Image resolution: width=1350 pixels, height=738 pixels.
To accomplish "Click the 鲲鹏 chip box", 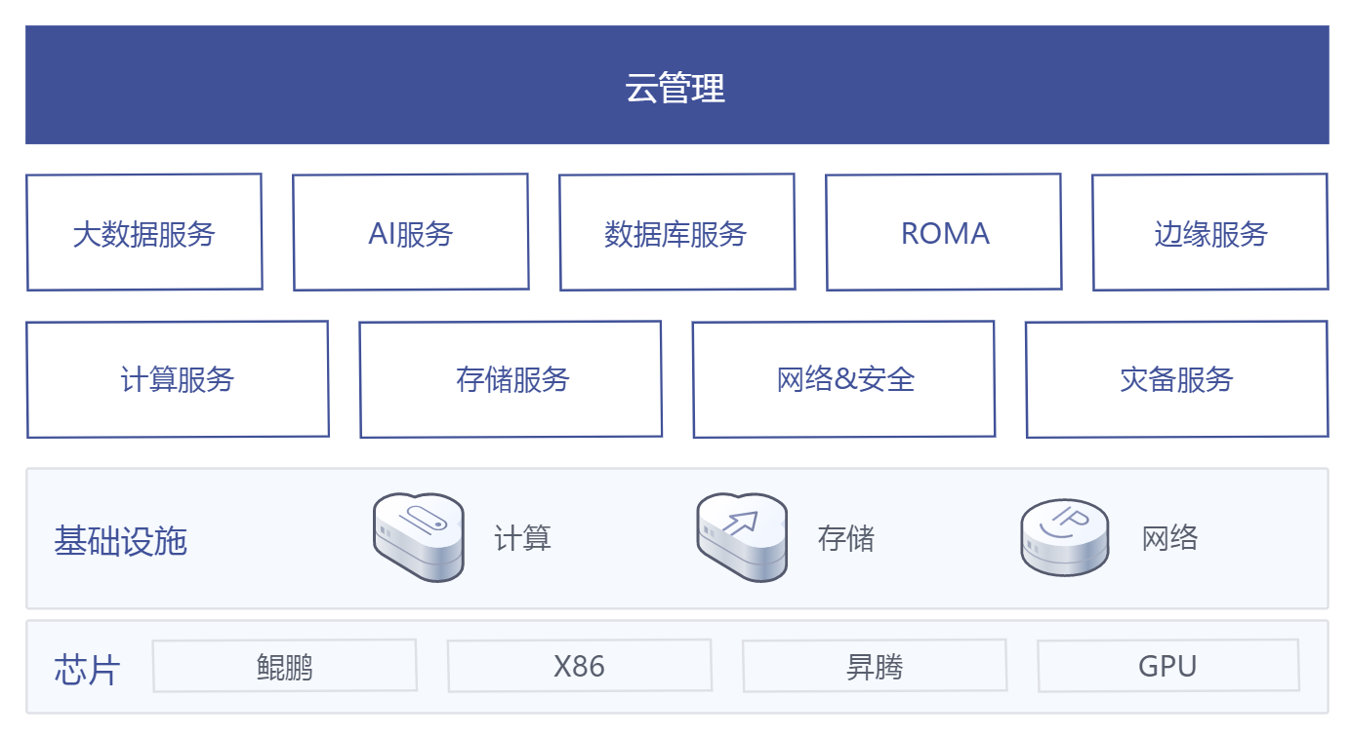I will pyautogui.click(x=285, y=666).
